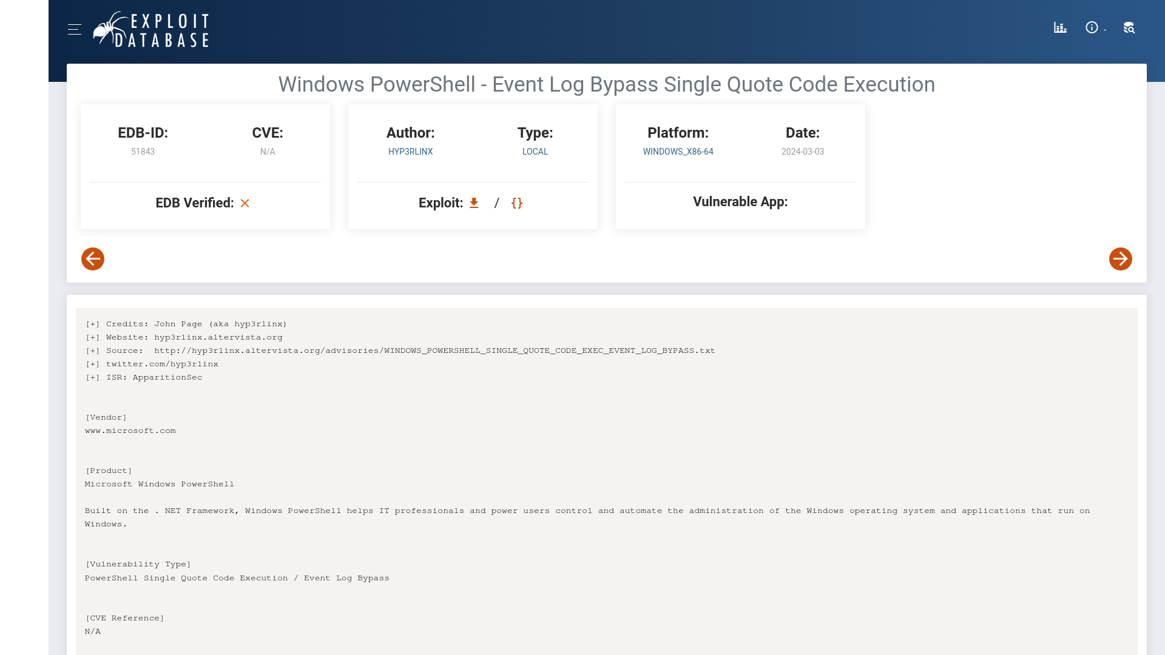The width and height of the screenshot is (1165, 655).
Task: Open author HYP3RLINX profile link
Action: pyautogui.click(x=411, y=152)
